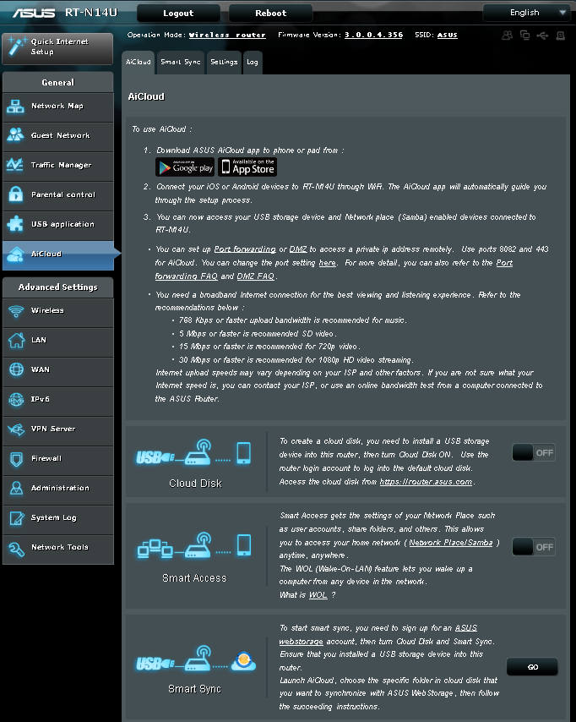
Task: Open Guest Network menu item
Action: pyautogui.click(x=58, y=136)
